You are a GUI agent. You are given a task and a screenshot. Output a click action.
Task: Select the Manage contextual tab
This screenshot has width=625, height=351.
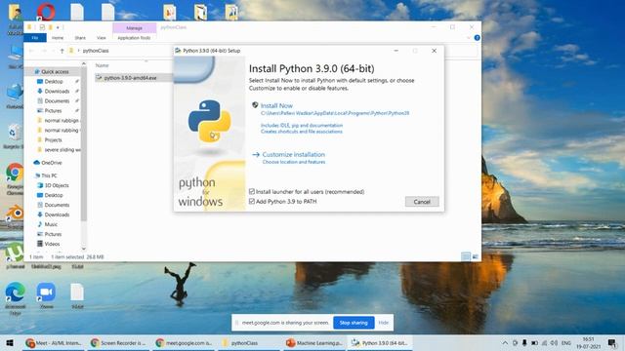click(x=135, y=28)
